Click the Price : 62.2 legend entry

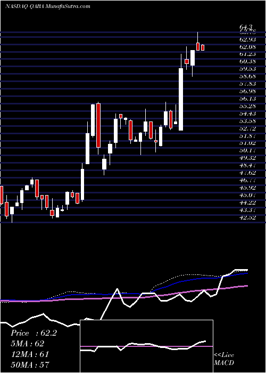point(34,333)
